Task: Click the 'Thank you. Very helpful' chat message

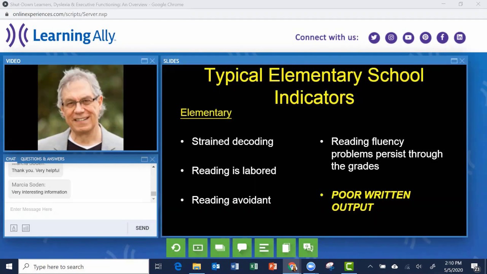Action: 35,170
